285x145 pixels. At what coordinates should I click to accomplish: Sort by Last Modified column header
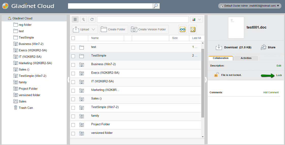(x=197, y=38)
